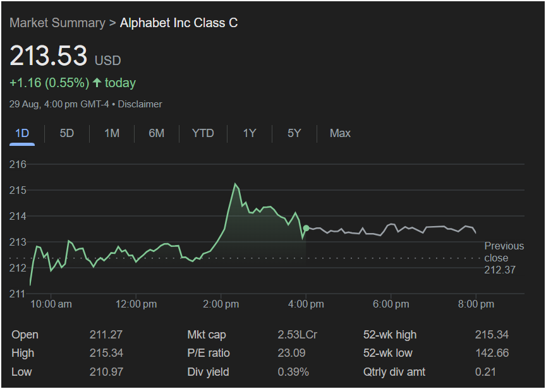Click the Previous close 212.37 label
This screenshot has height=389, width=546.
pyautogui.click(x=504, y=258)
